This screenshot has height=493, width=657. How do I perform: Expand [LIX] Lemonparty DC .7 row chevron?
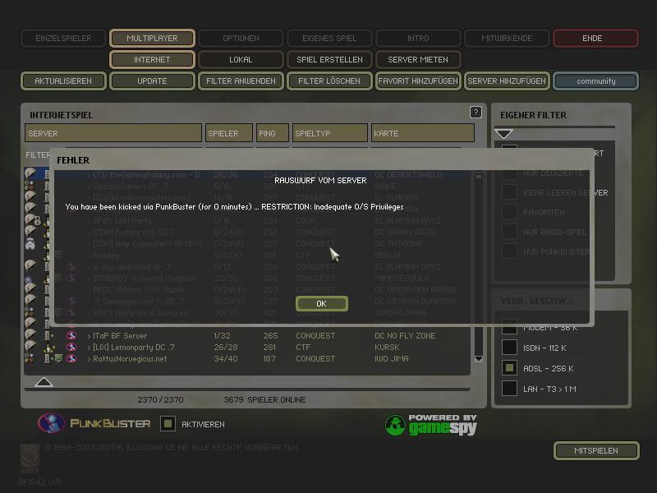pyautogui.click(x=89, y=348)
